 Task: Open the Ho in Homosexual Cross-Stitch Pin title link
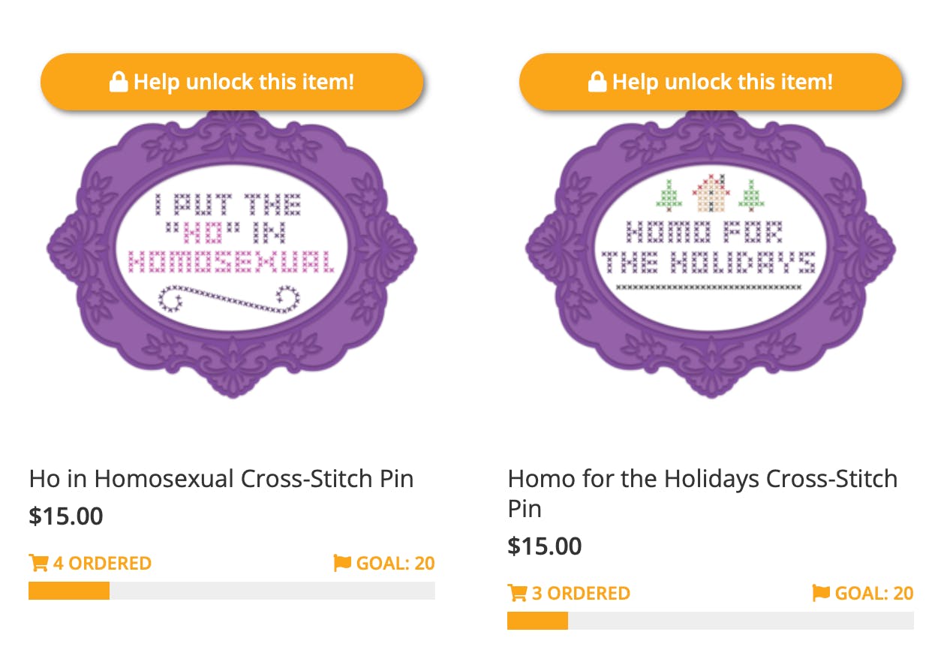tap(221, 478)
